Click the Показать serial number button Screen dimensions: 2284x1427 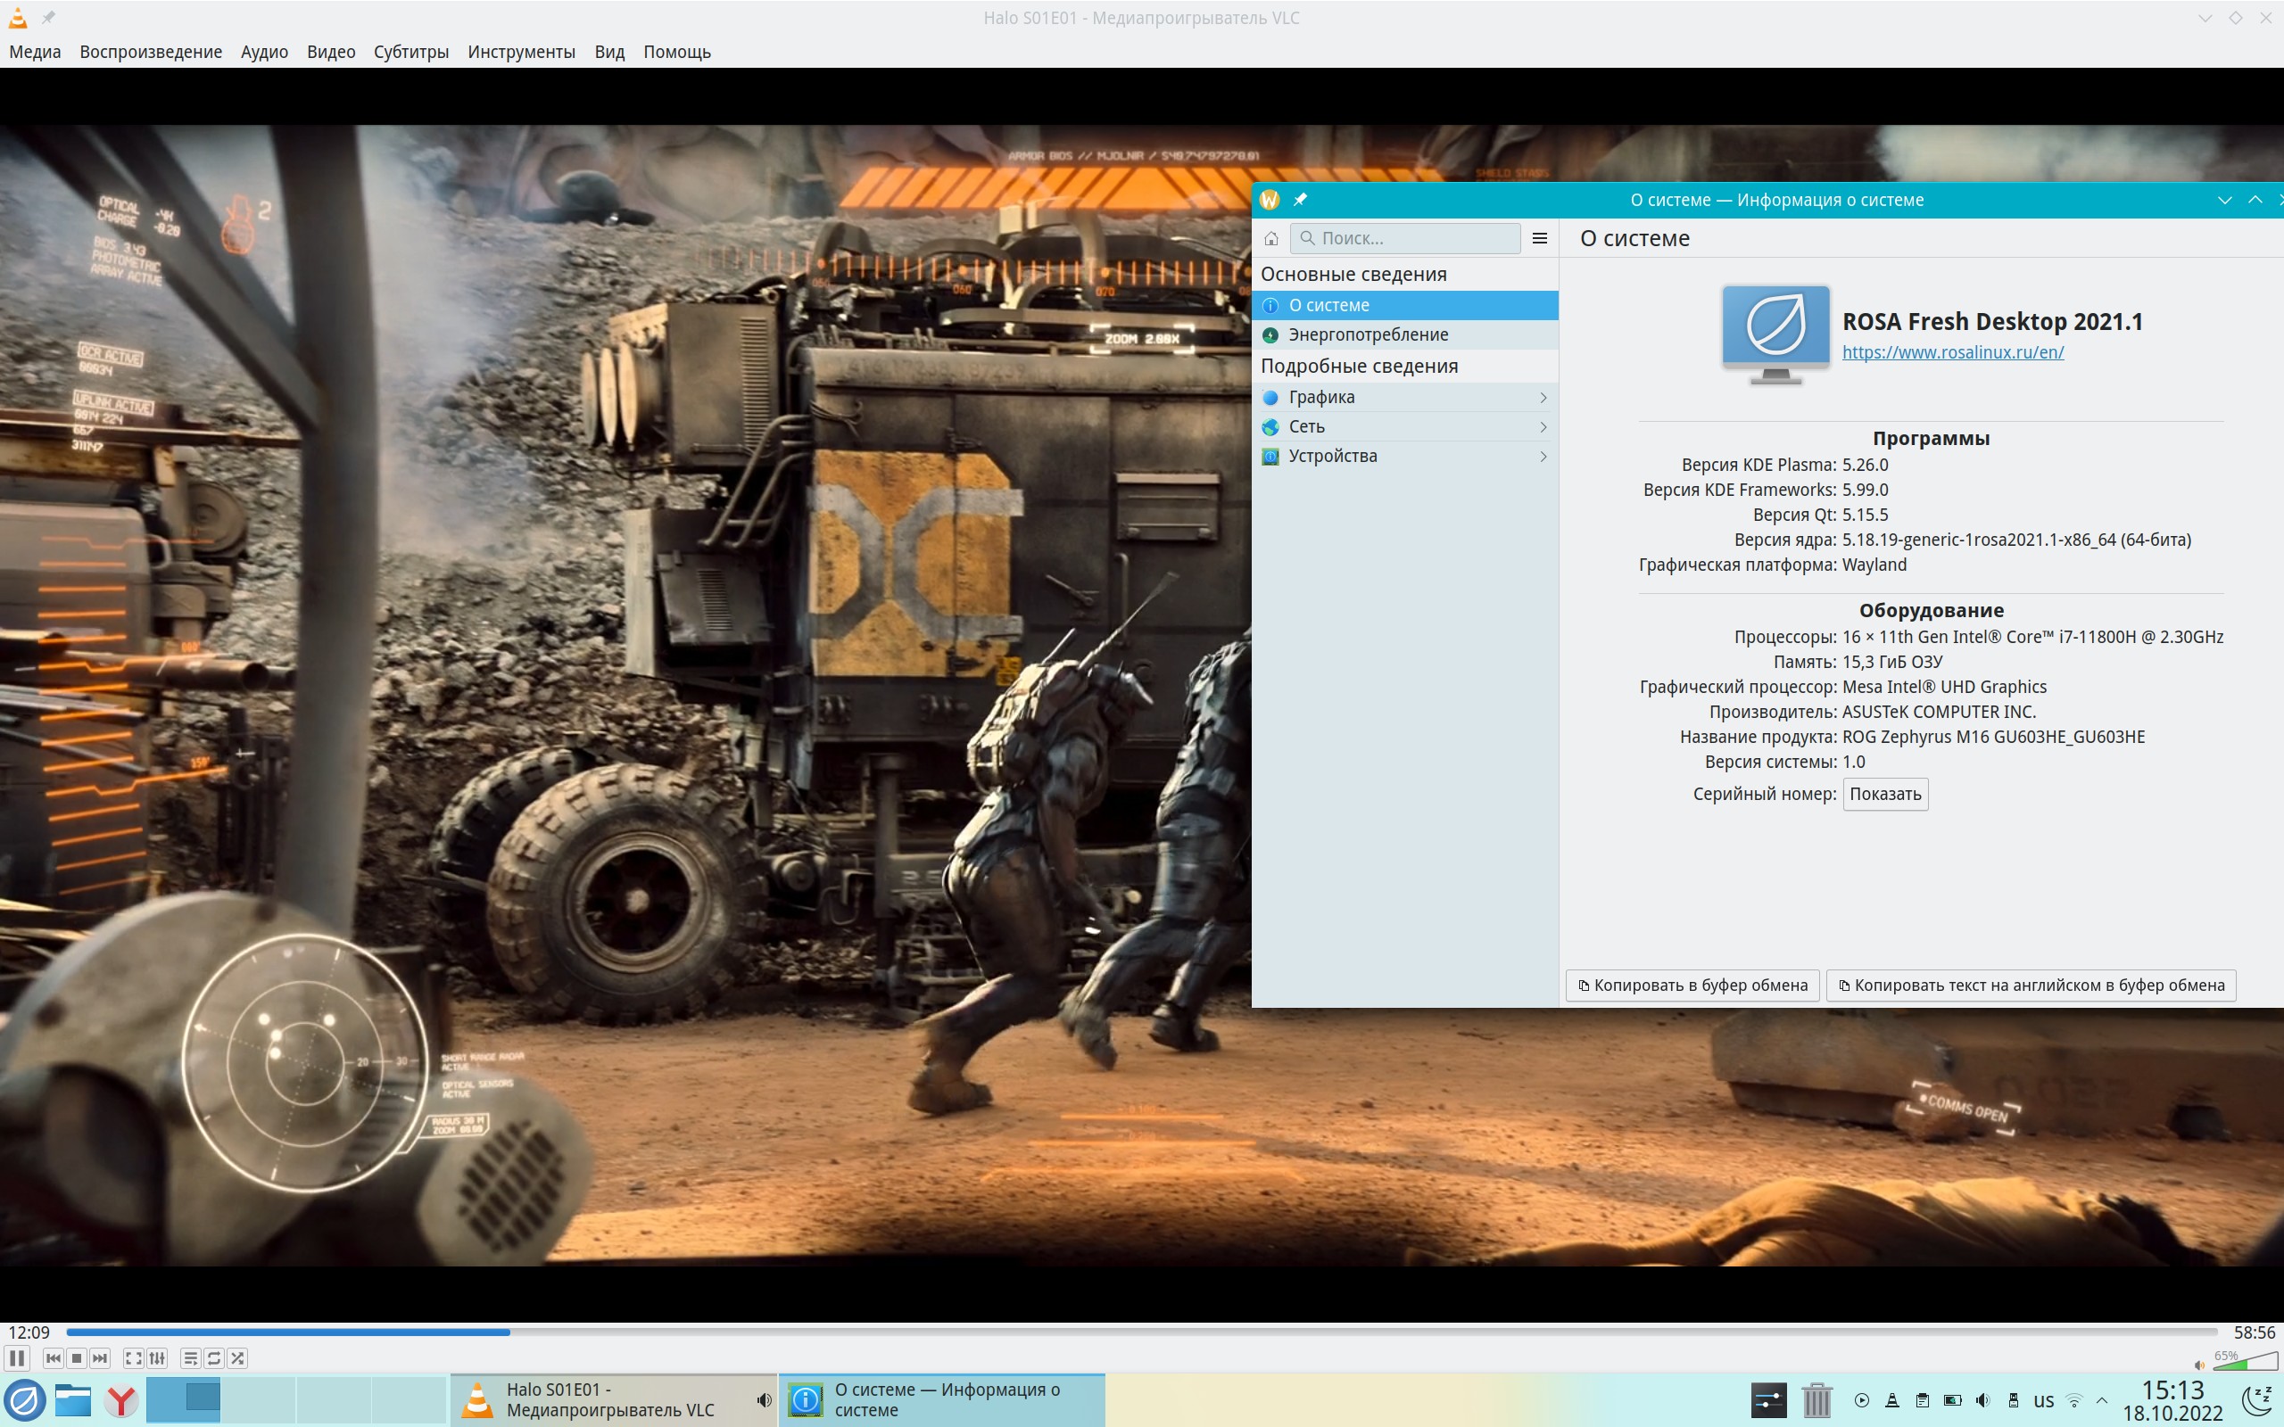click(1885, 794)
